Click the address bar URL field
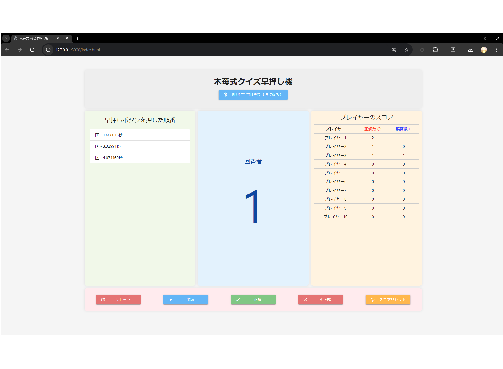The width and height of the screenshot is (503, 369). [x=183, y=50]
